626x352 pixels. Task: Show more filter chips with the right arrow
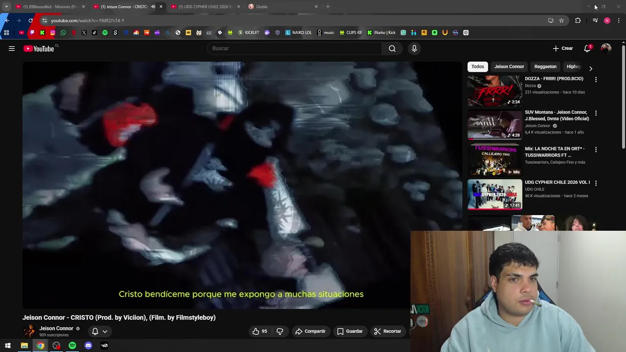[590, 68]
